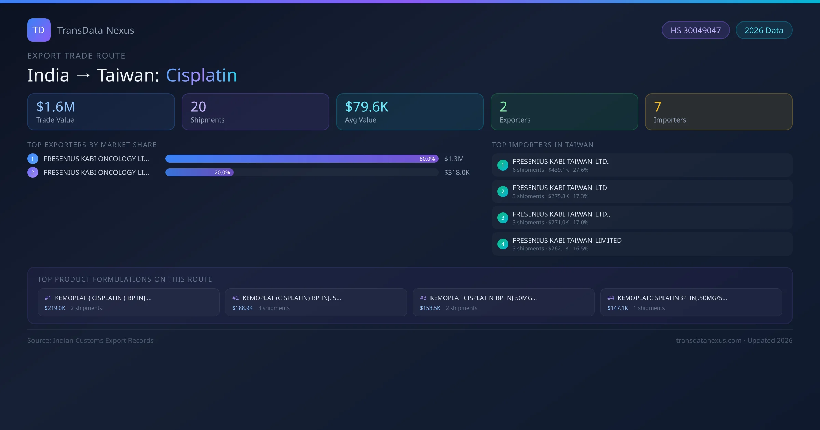Click the TD logo icon
Image resolution: width=820 pixels, height=430 pixels.
39,30
